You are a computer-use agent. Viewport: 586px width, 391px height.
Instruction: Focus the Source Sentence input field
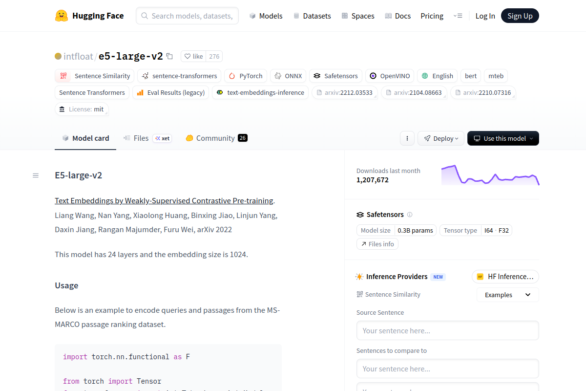pyautogui.click(x=447, y=330)
